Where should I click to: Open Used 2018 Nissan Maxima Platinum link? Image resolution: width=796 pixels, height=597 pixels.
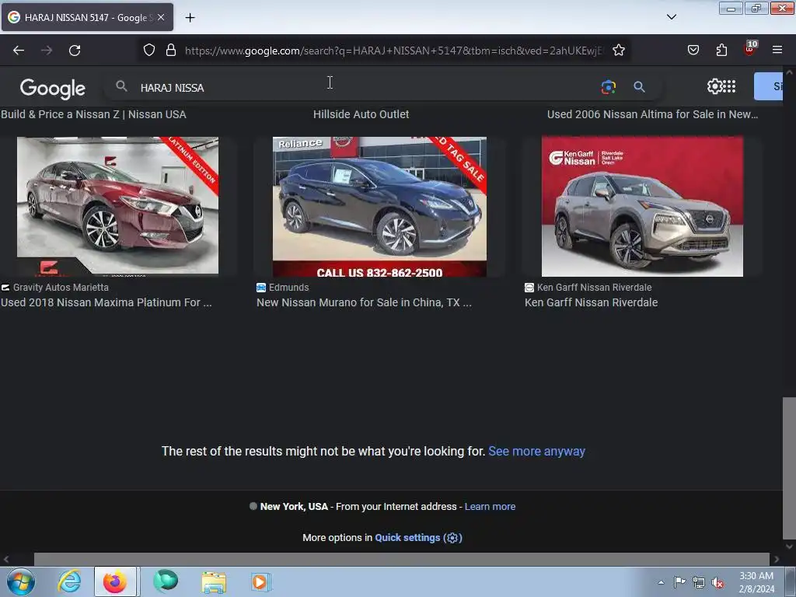106,302
